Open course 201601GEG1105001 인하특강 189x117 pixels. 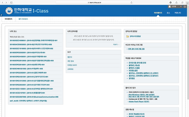click(31, 89)
